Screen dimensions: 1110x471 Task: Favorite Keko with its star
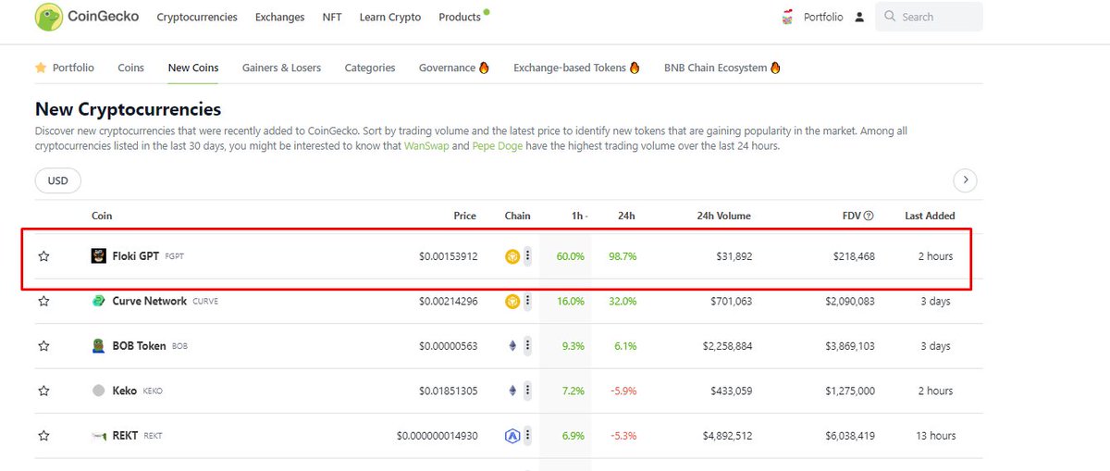point(43,390)
